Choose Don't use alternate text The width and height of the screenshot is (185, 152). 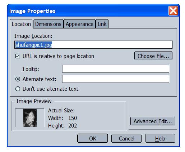coord(18,89)
